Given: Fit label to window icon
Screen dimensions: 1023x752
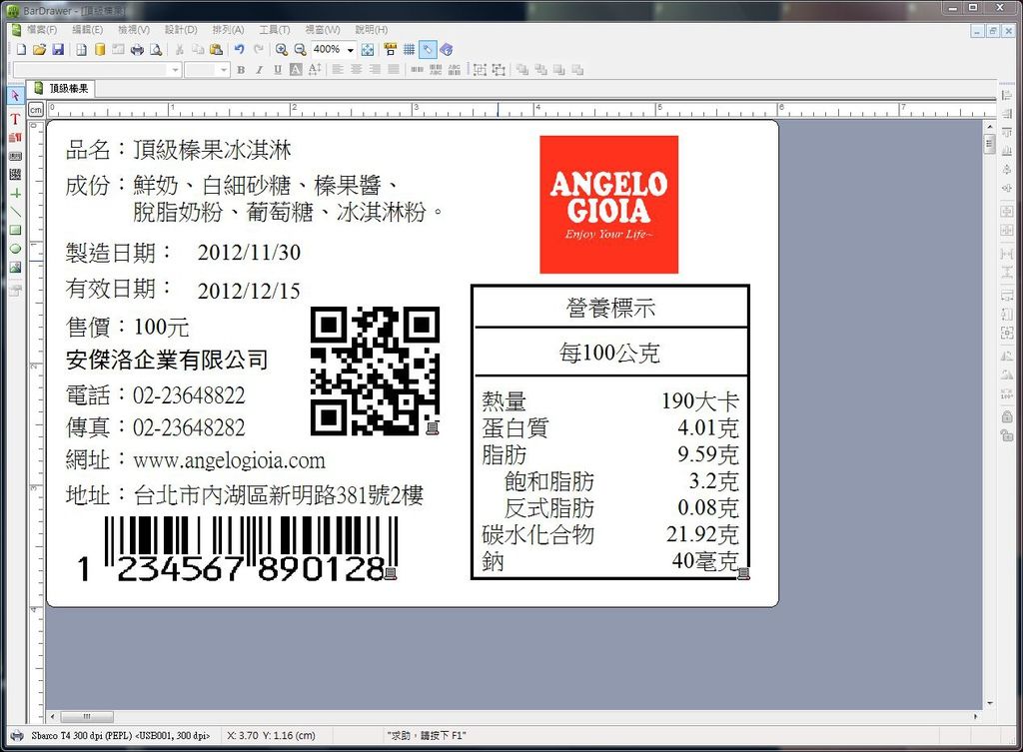Looking at the screenshot, I should click(368, 50).
